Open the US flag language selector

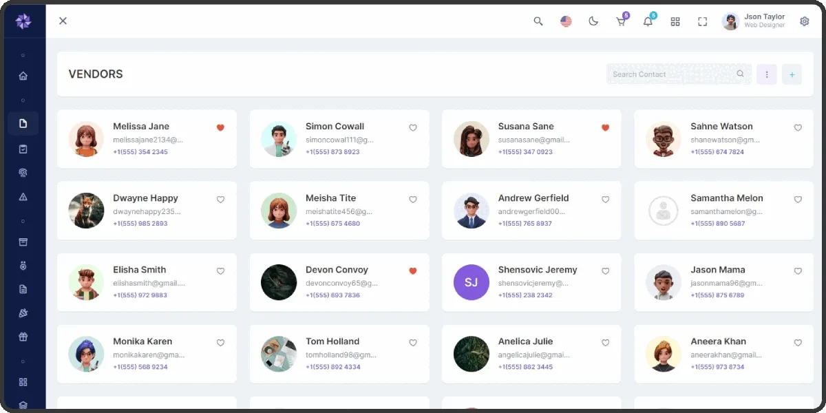(566, 21)
